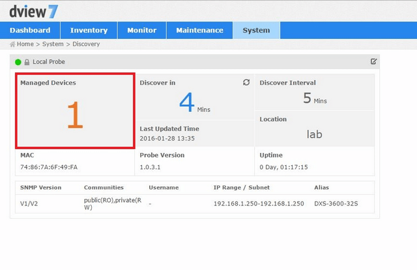The width and height of the screenshot is (417, 270).
Task: Click the System breadcrumb link
Action: click(53, 44)
